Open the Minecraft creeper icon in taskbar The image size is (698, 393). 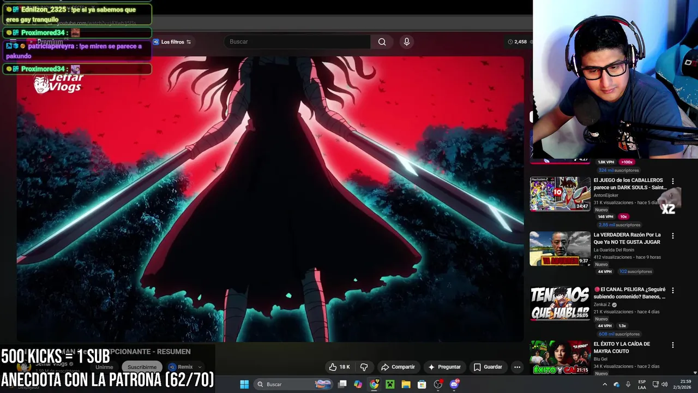tap(390, 384)
